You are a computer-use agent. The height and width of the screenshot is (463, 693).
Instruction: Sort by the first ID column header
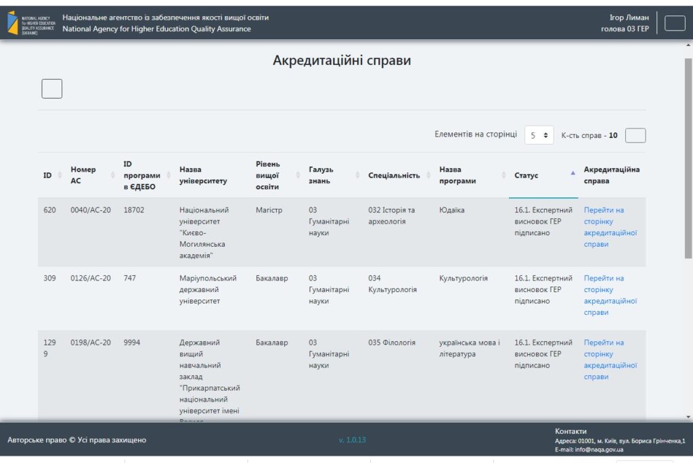pyautogui.click(x=51, y=175)
